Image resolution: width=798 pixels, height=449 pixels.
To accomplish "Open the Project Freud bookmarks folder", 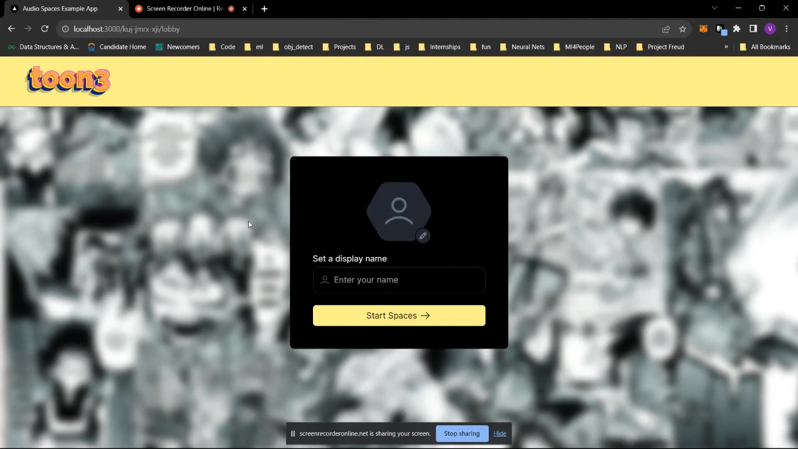I will pyautogui.click(x=660, y=47).
